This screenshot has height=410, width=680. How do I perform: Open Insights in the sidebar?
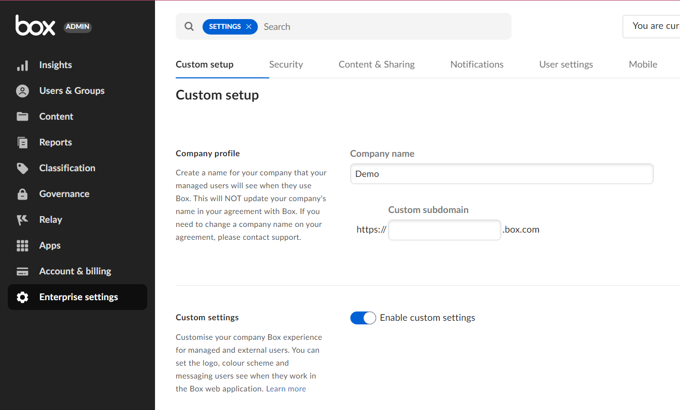point(78,65)
